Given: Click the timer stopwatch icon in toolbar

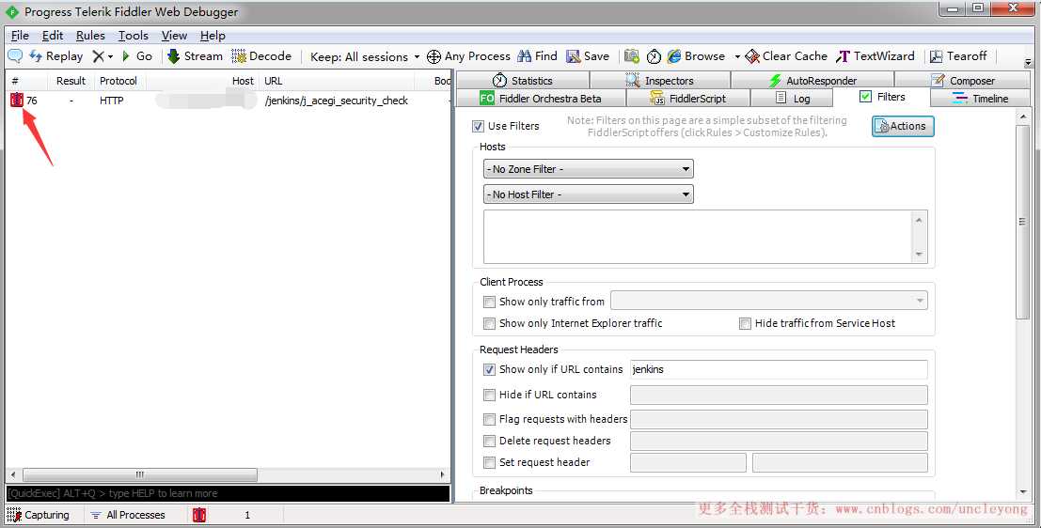Looking at the screenshot, I should click(654, 56).
